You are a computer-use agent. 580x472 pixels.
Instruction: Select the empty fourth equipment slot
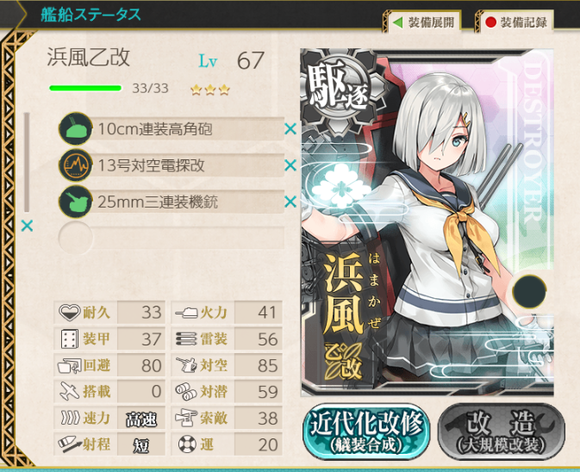point(172,238)
